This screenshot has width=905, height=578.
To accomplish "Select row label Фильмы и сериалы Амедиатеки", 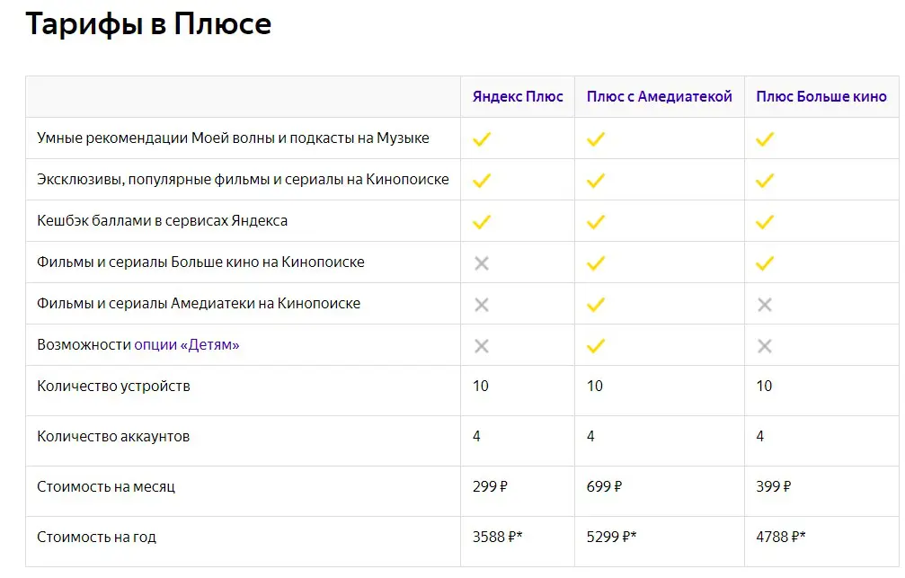I will (x=199, y=303).
